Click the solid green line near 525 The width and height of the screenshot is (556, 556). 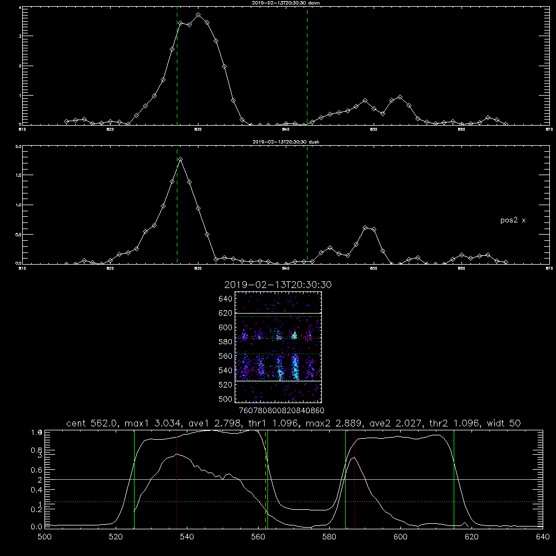[x=134, y=479]
